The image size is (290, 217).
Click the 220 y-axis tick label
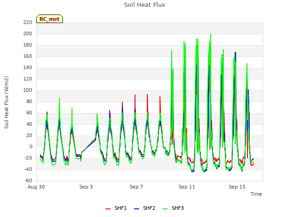click(x=28, y=22)
